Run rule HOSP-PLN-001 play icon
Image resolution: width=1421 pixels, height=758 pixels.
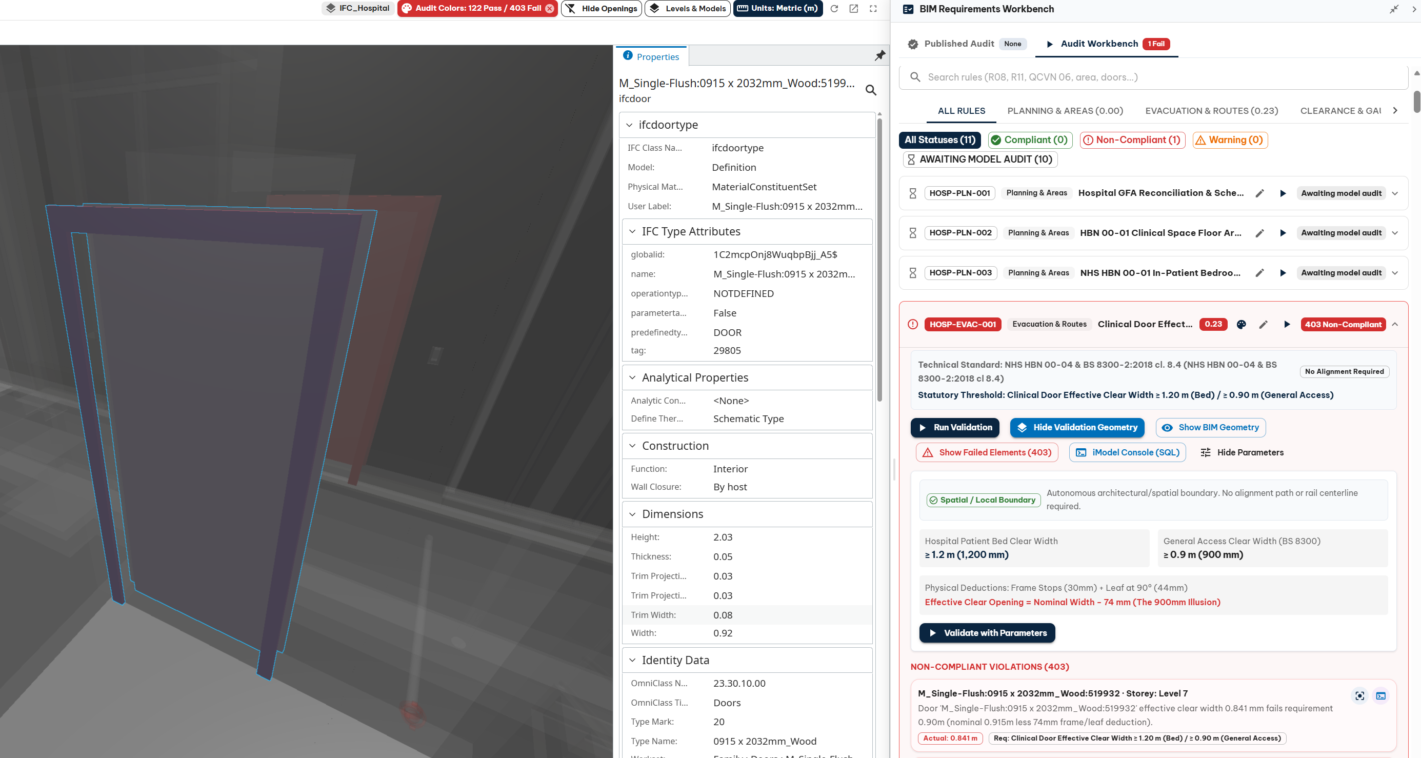[1283, 193]
